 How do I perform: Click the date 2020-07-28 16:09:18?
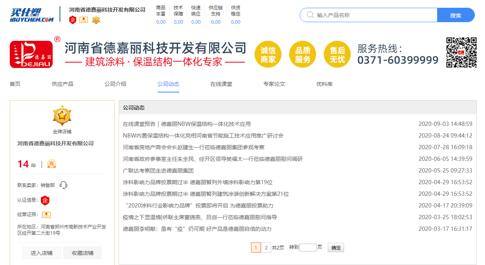tap(445, 147)
